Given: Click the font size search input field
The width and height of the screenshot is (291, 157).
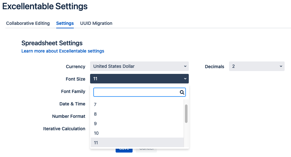Looking at the screenshot, I should (x=136, y=92).
